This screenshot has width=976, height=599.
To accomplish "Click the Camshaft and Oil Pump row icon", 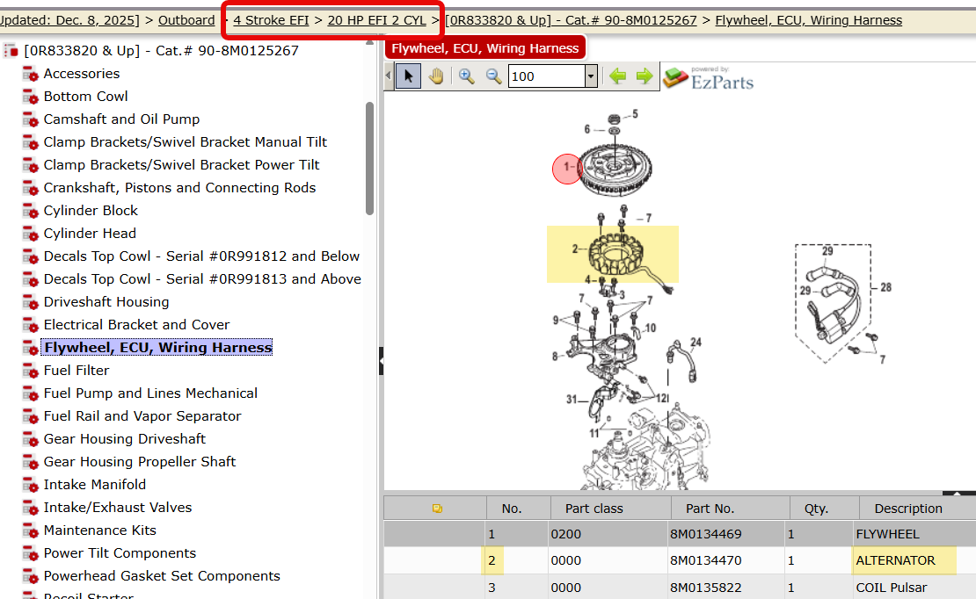I will (30, 119).
